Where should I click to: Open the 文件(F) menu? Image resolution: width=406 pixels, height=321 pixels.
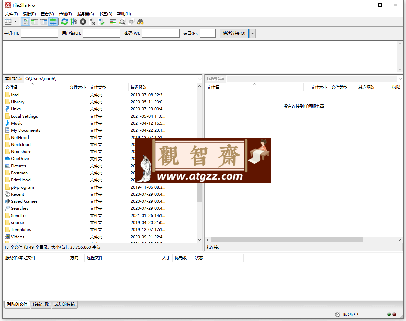tap(11, 14)
